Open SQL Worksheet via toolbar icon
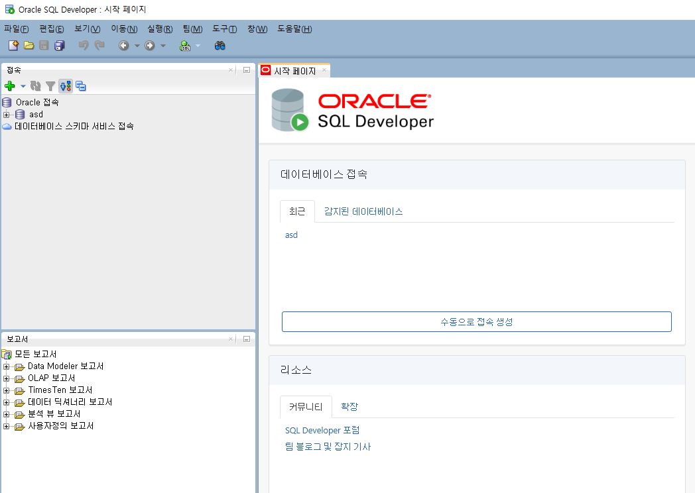Image resolution: width=695 pixels, height=493 pixels. 185,45
